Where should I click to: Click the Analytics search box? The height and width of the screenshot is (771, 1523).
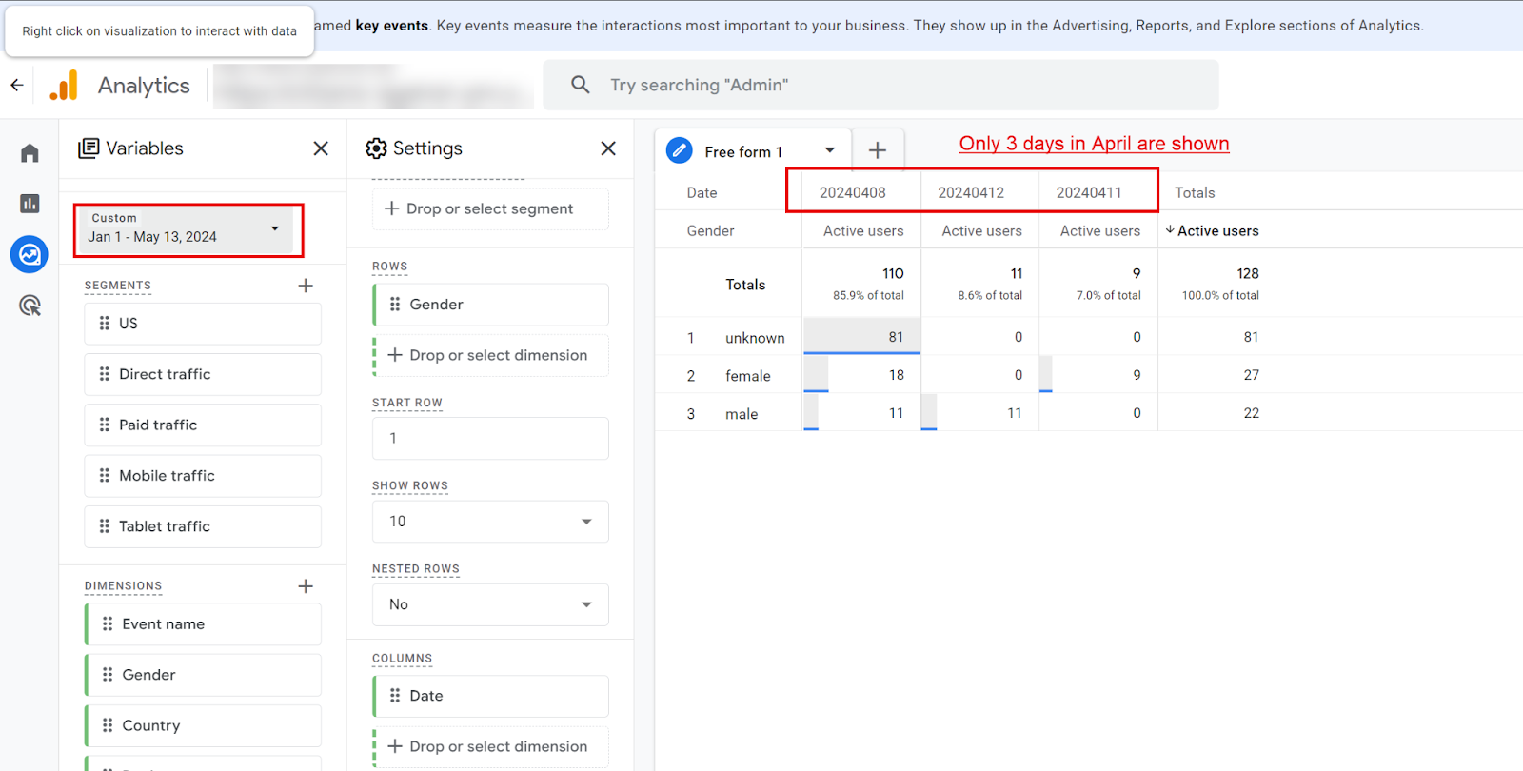[880, 85]
